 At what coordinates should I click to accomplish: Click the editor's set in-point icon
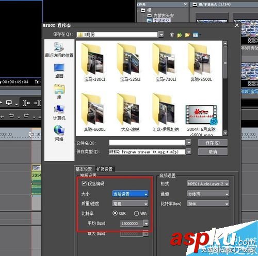26,103
